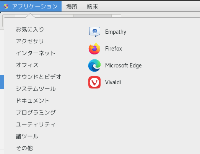Click the Empathy text label
The height and width of the screenshot is (154, 200).
click(115, 32)
